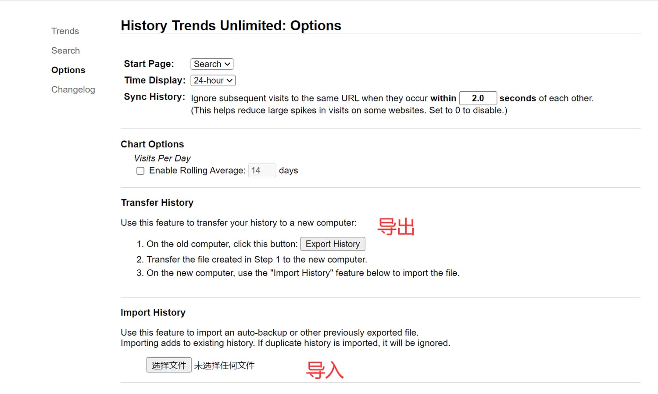
Task: Click the rolling average days field
Action: [x=262, y=170]
